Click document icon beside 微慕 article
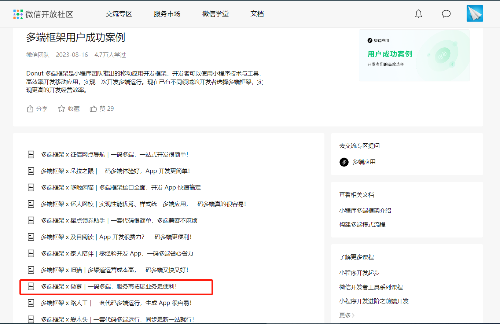500x324 pixels. pos(31,287)
